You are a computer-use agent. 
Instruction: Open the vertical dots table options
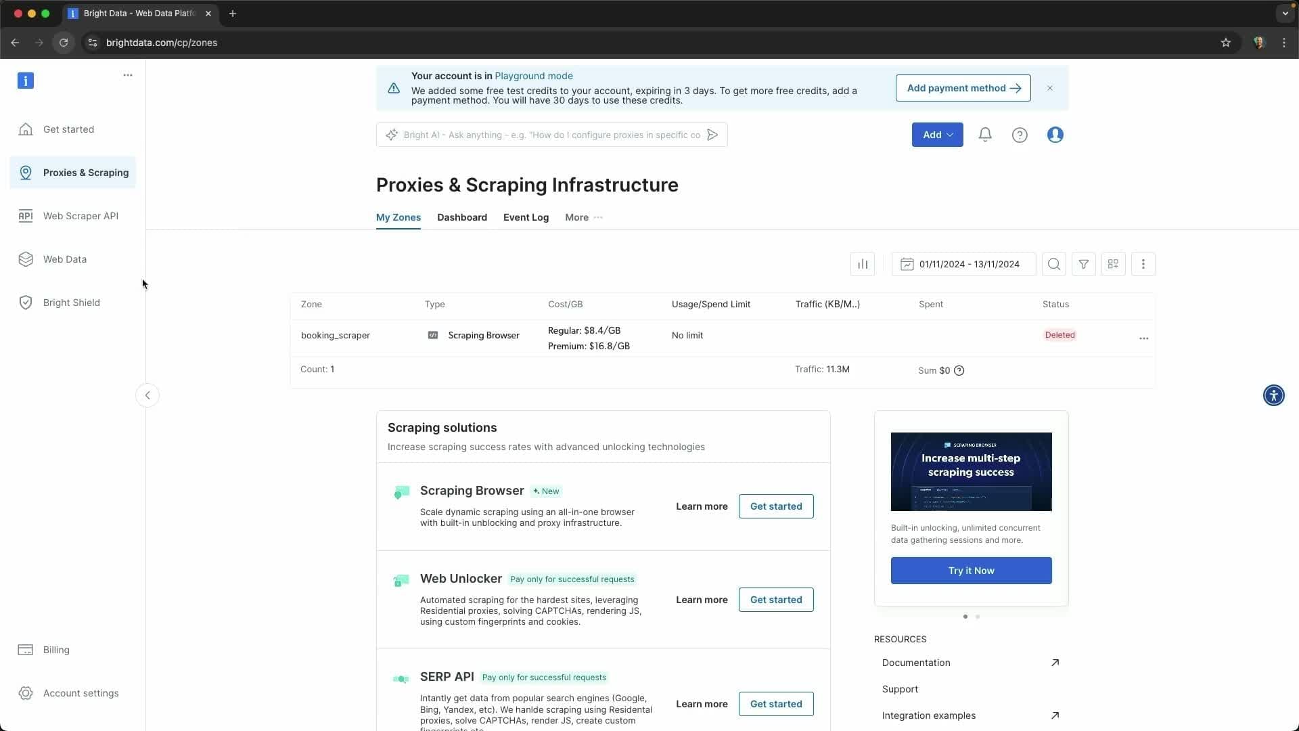(1143, 264)
